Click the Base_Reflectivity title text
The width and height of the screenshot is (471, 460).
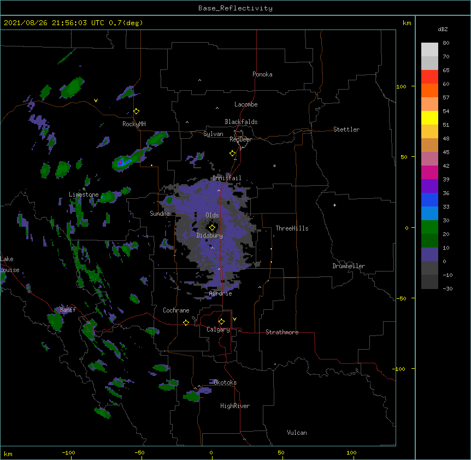(236, 8)
